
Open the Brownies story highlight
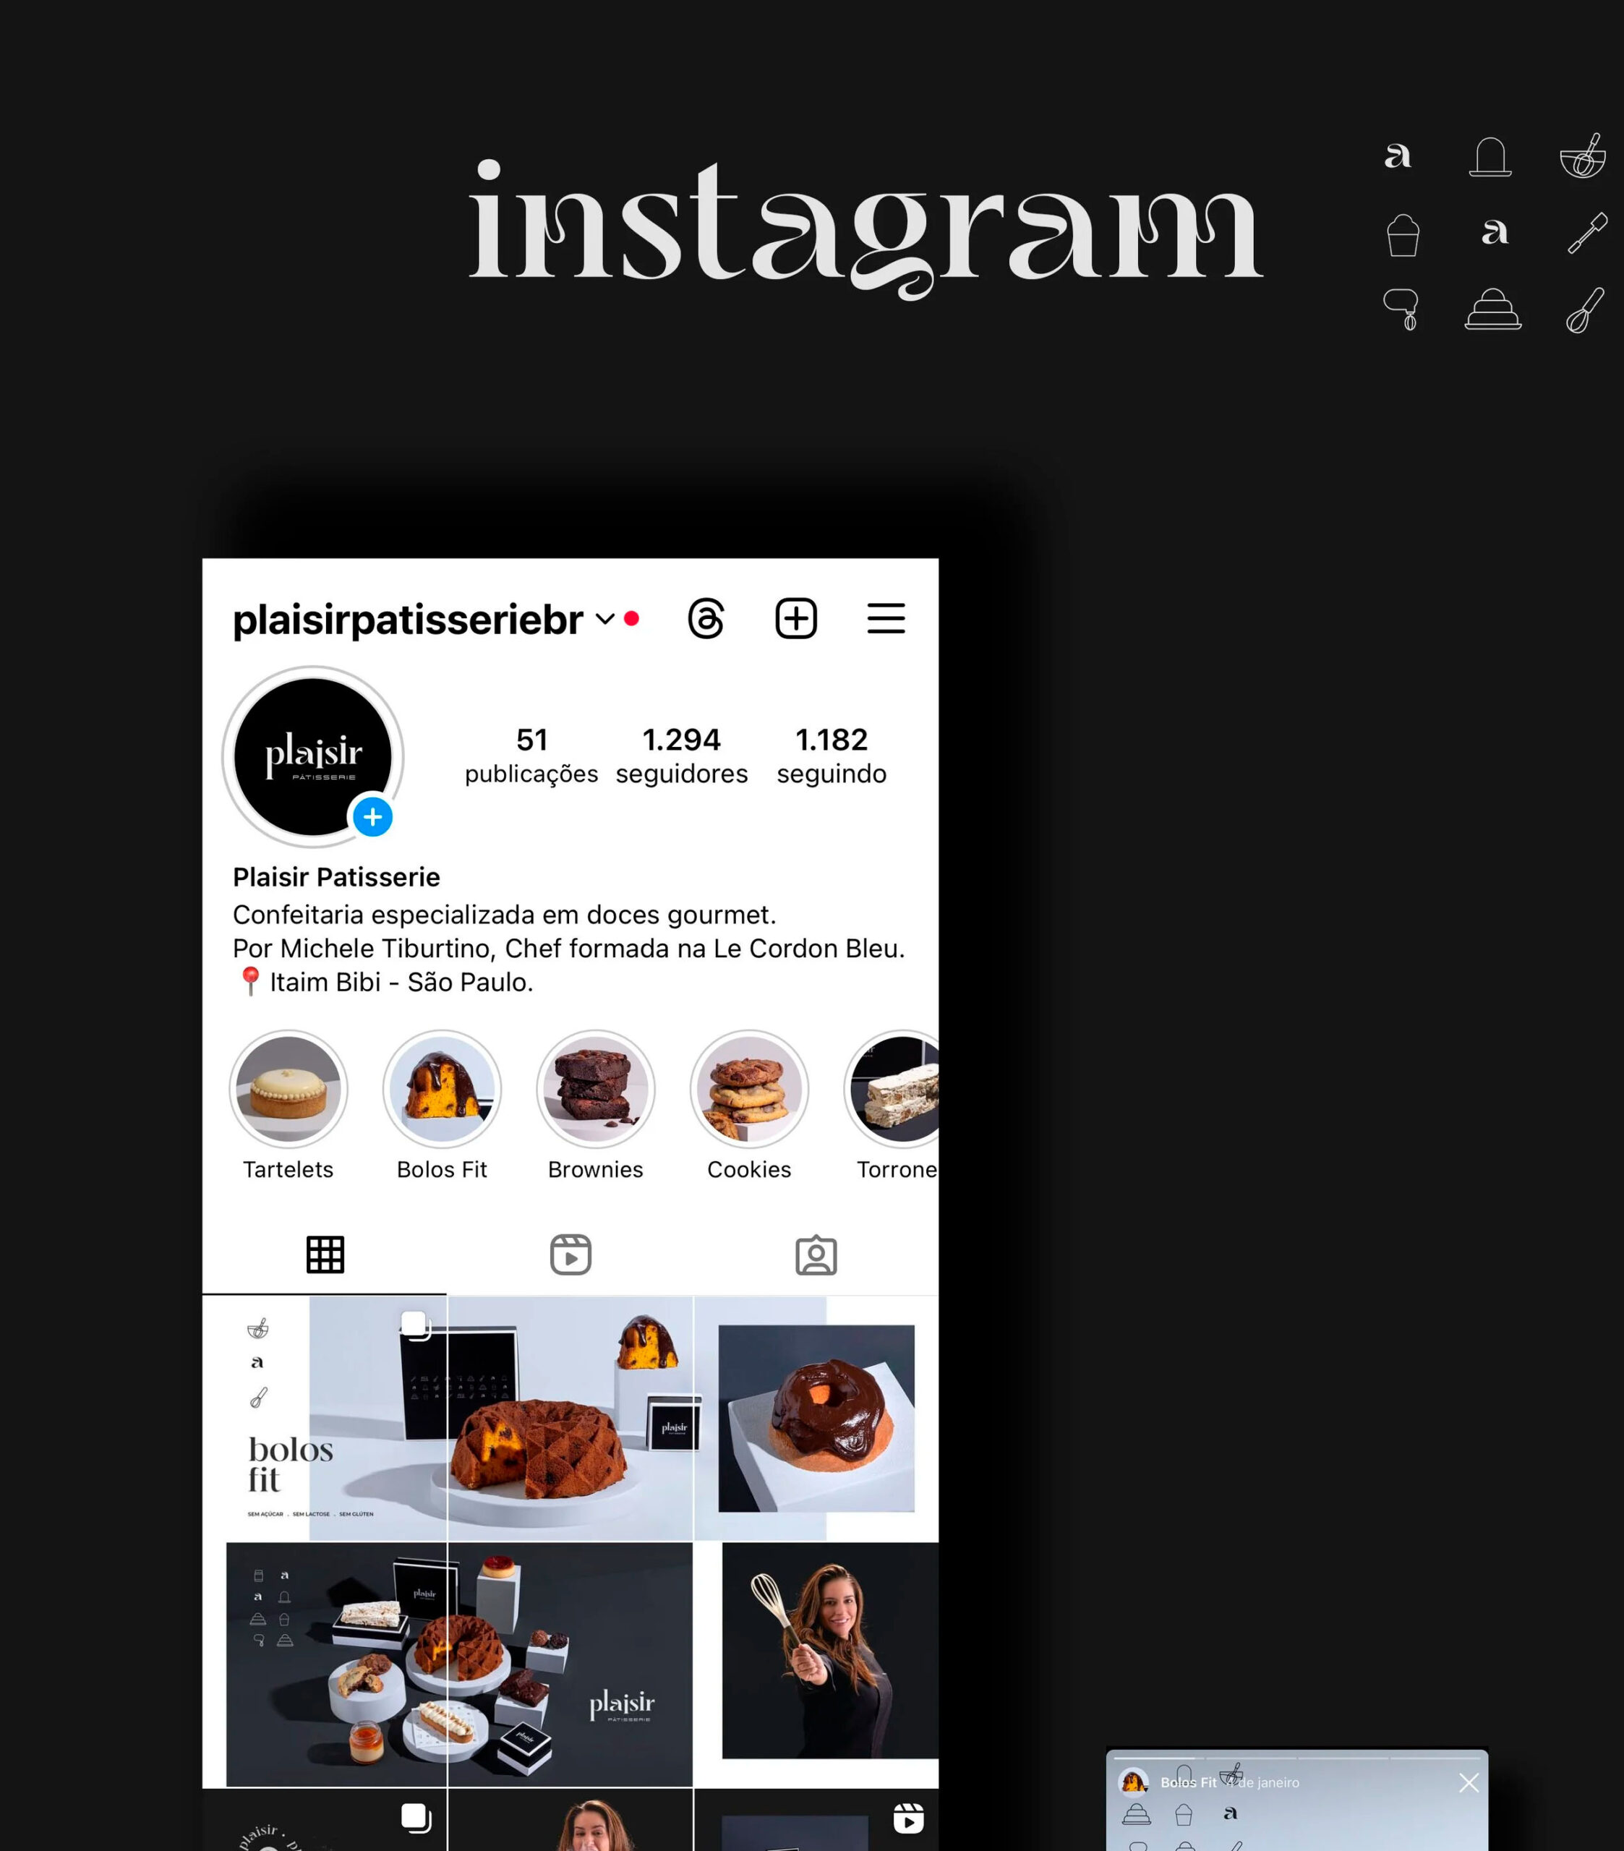pyautogui.click(x=595, y=1106)
